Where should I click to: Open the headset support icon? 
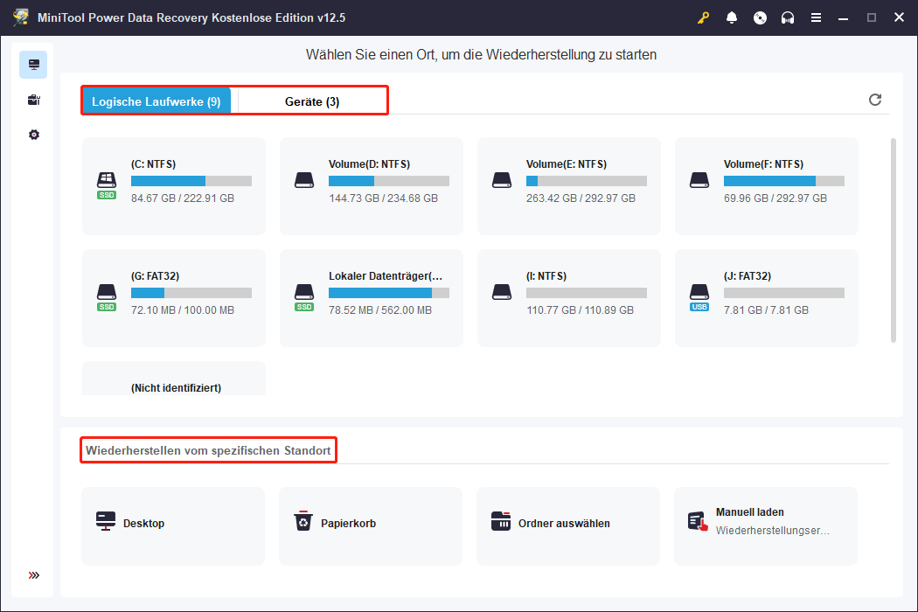pos(788,17)
